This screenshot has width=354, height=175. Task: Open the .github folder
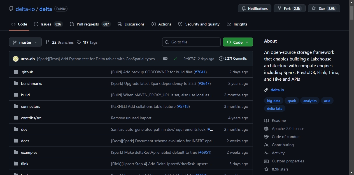point(27,72)
